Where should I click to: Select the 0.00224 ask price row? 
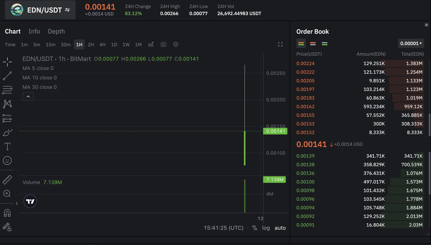pyautogui.click(x=360, y=63)
